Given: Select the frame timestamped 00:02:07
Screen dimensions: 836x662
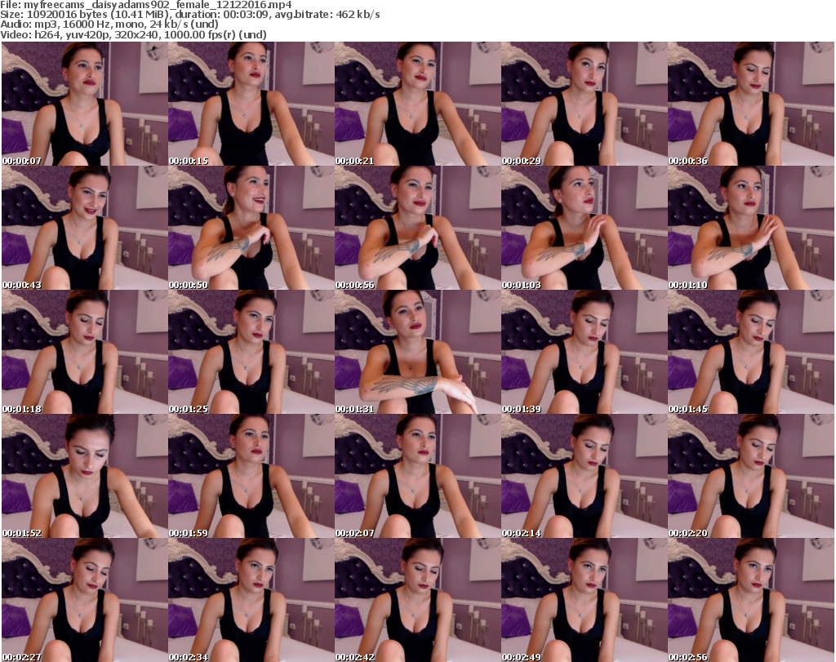Looking at the screenshot, I should pos(417,476).
